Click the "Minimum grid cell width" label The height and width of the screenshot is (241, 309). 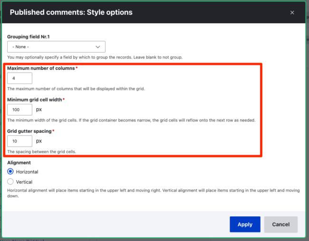click(x=35, y=100)
